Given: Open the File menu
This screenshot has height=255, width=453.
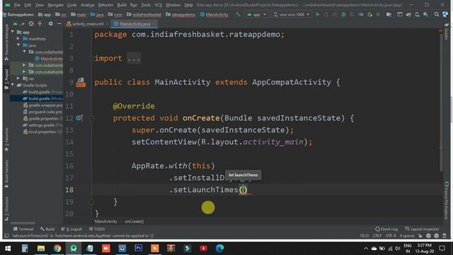Looking at the screenshot, I should pyautogui.click(x=17, y=5).
